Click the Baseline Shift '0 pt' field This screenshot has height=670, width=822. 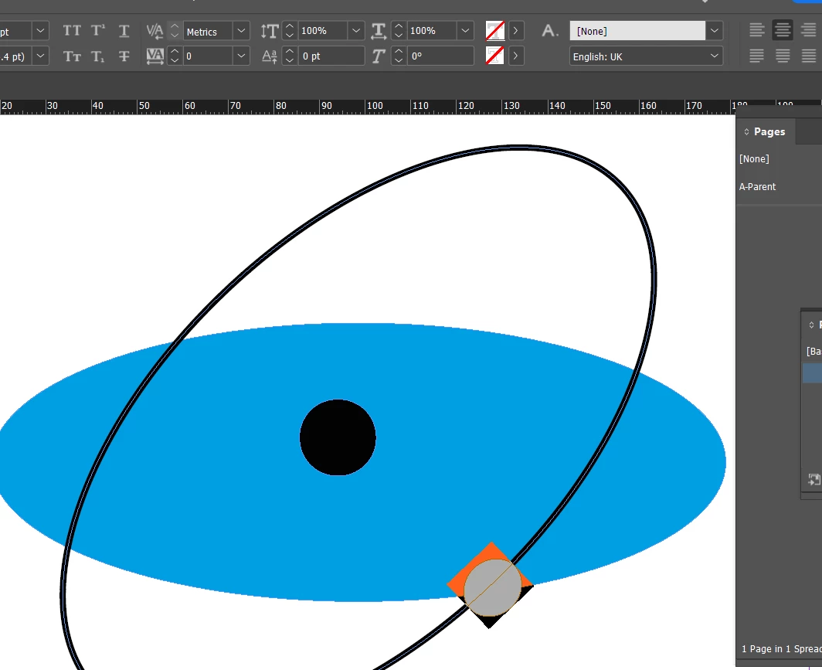click(331, 56)
